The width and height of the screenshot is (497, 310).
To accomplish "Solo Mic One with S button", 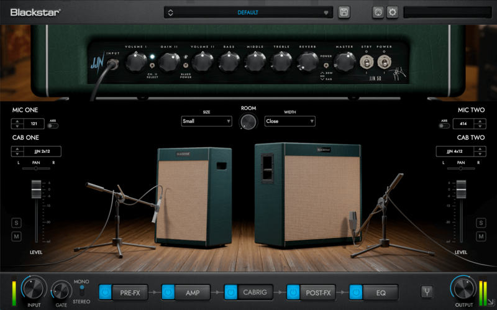I will (17, 223).
